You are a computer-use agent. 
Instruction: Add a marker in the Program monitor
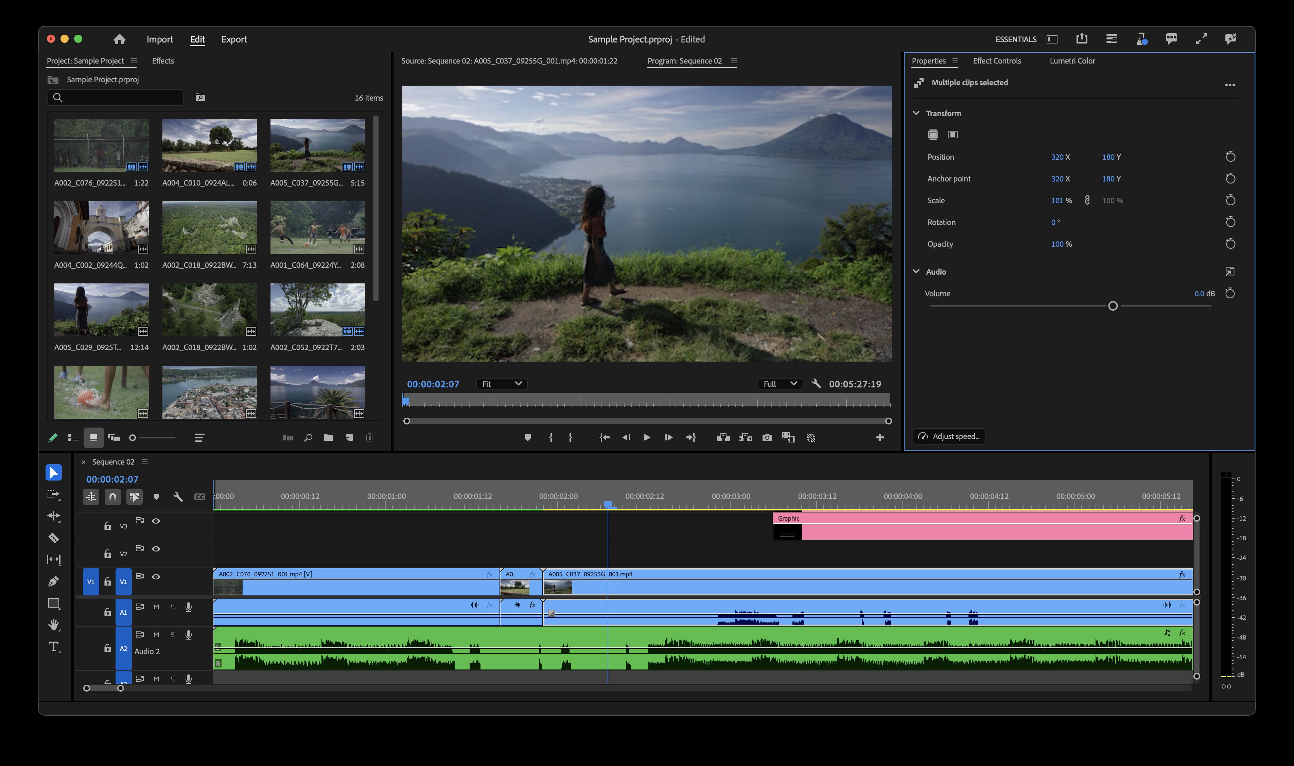(x=527, y=437)
